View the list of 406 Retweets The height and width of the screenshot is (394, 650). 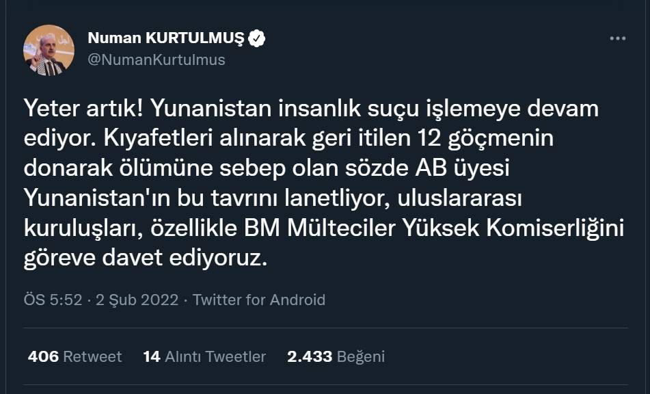coord(75,356)
